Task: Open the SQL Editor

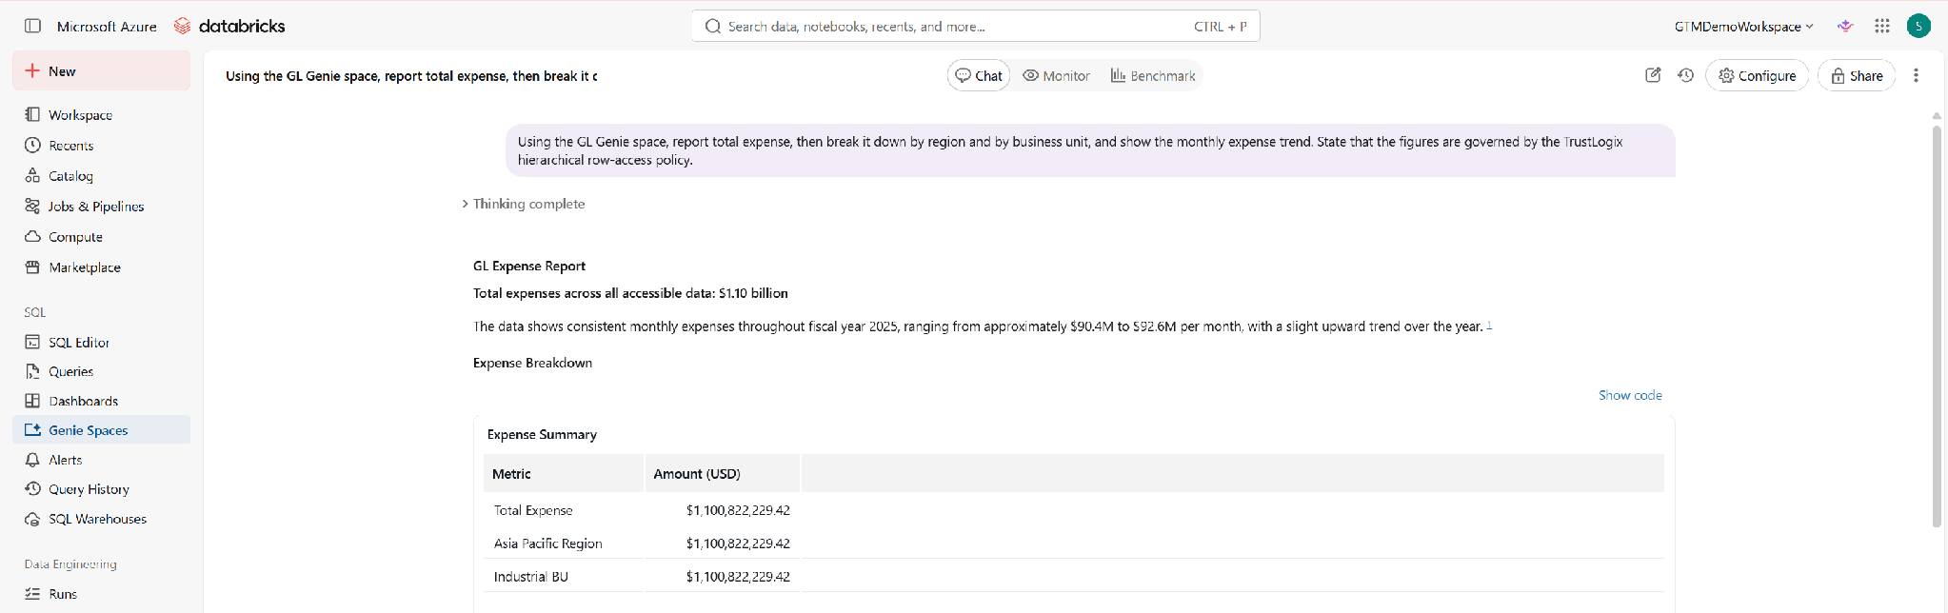Action: tap(102, 342)
